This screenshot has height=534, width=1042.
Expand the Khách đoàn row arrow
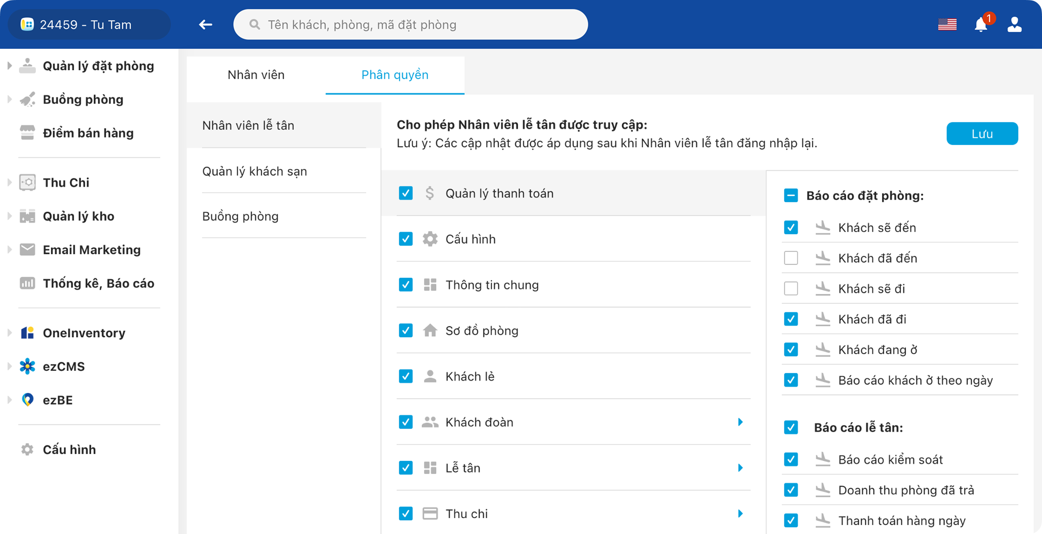click(740, 422)
